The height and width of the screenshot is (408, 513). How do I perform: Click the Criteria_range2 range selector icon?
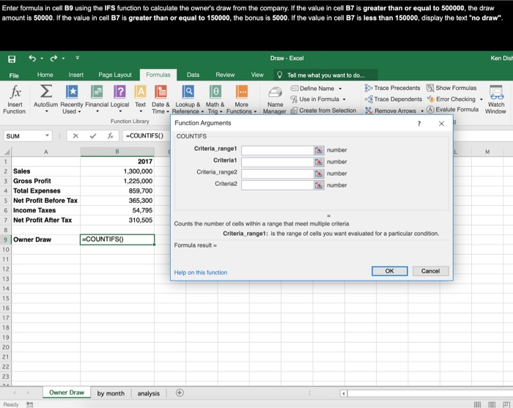point(318,174)
